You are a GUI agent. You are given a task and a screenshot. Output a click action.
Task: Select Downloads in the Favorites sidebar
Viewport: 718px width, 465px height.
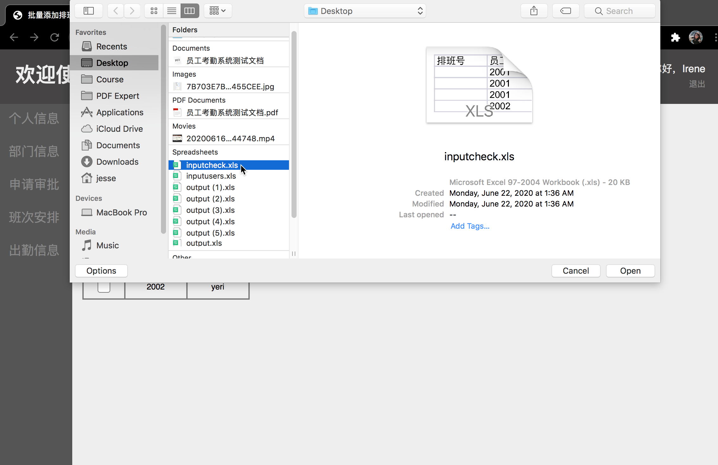117,162
